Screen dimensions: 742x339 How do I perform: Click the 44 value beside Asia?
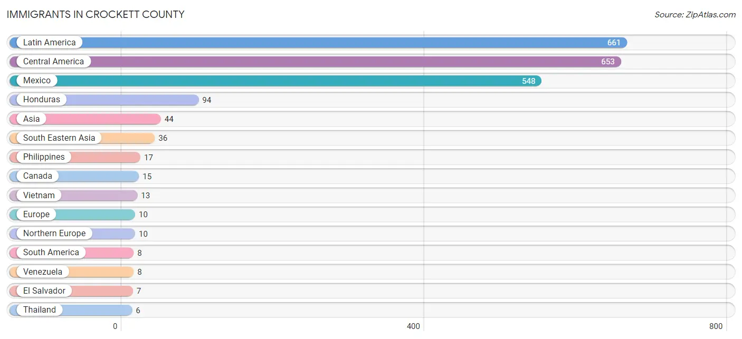(169, 119)
